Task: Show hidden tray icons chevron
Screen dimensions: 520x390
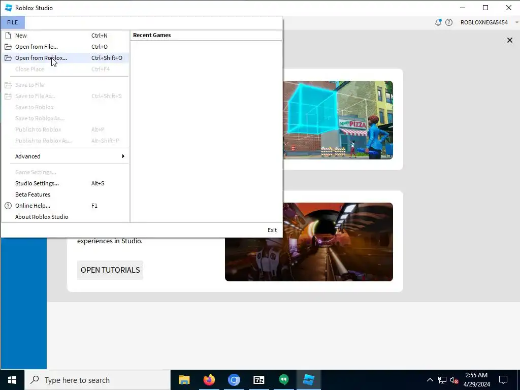Action: [x=430, y=380]
